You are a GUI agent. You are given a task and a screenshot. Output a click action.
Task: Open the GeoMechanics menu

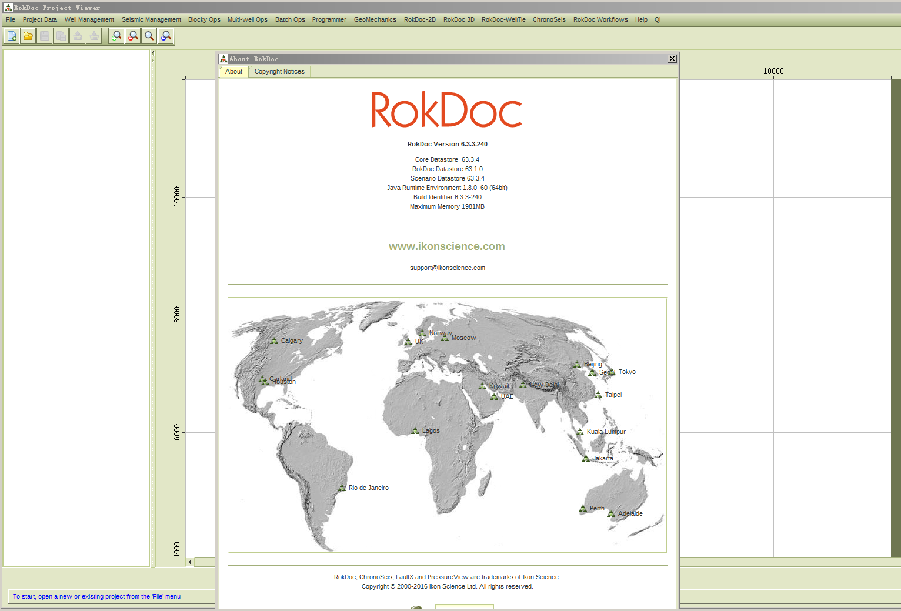coord(375,19)
